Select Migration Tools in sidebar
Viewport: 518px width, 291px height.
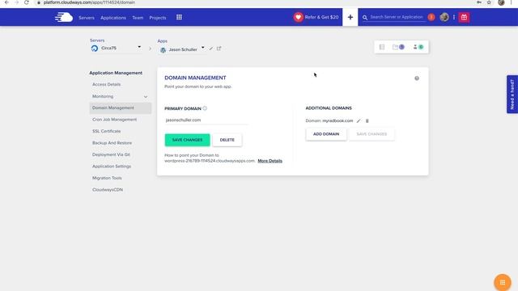click(107, 178)
